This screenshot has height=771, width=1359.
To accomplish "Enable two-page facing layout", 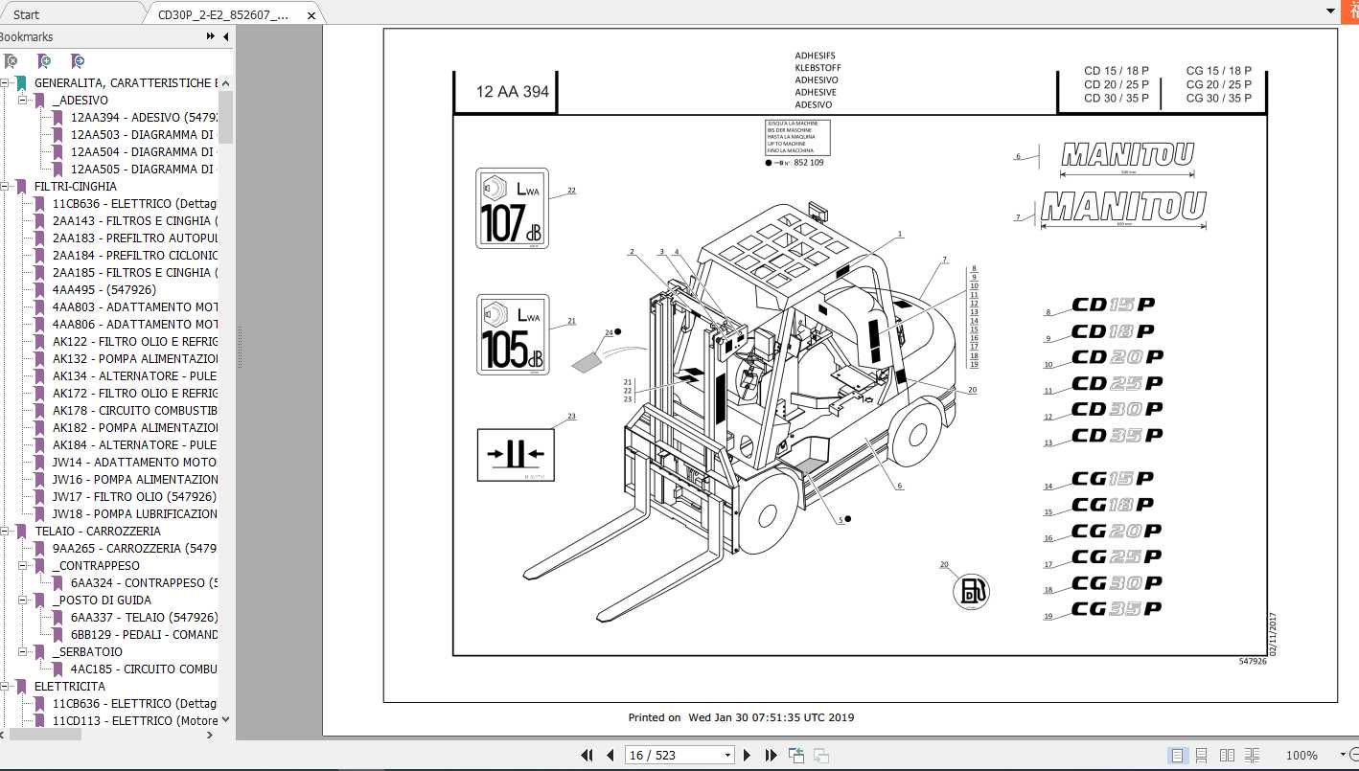I will tap(1227, 755).
